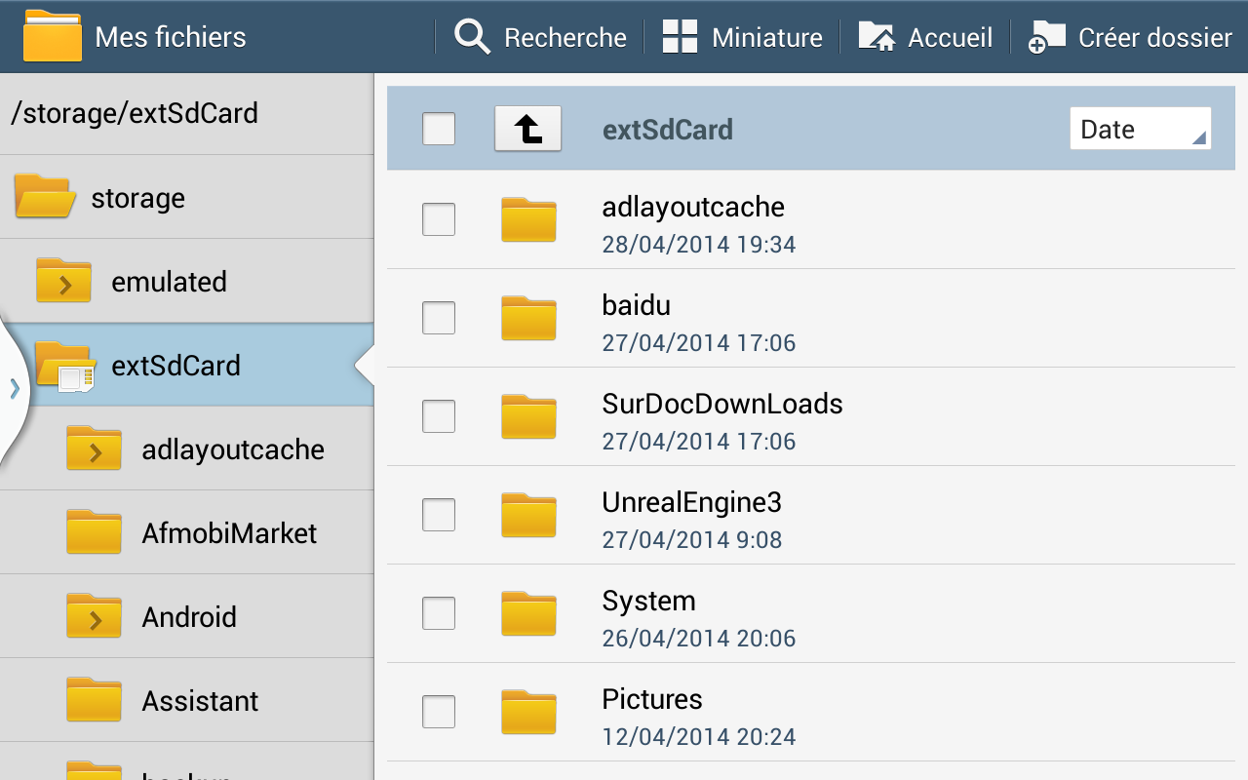Click the Créer dossier plus-folder icon

pyautogui.click(x=1047, y=37)
